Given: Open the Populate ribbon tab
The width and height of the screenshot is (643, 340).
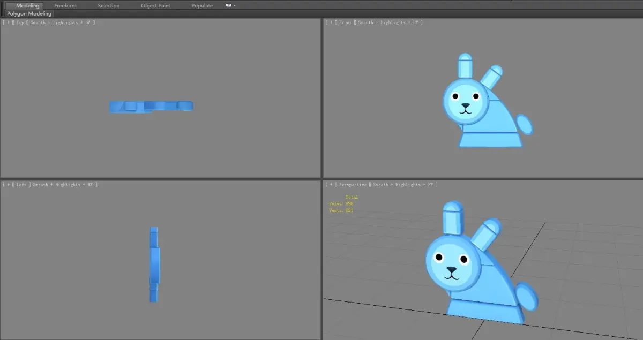Looking at the screenshot, I should point(202,5).
